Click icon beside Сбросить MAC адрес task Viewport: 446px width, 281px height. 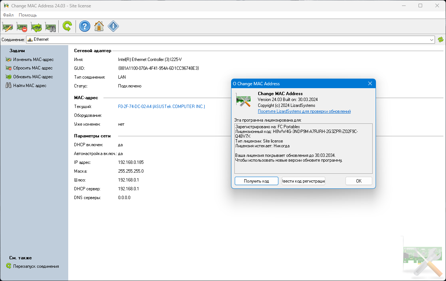click(x=8, y=68)
